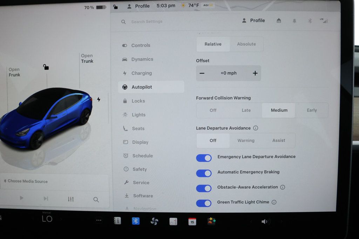Show info for Lane Departure Avoidance
The height and width of the screenshot is (239, 359).
point(256,128)
